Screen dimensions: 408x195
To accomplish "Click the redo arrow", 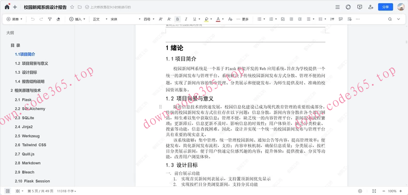I will (x=41, y=19).
